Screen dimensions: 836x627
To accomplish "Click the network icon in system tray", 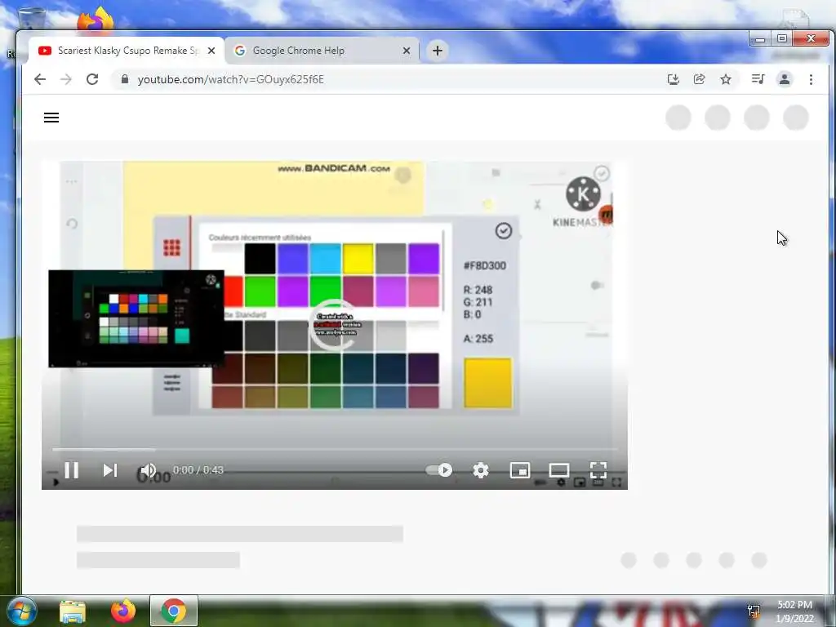I will (754, 611).
